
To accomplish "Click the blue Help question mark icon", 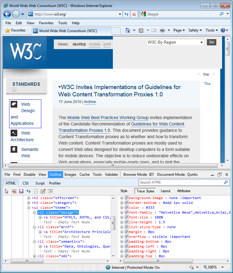I will point(223,30).
